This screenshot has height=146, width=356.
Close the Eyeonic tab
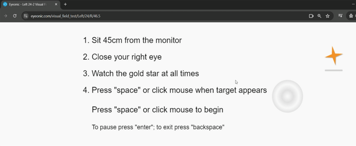(56, 4)
